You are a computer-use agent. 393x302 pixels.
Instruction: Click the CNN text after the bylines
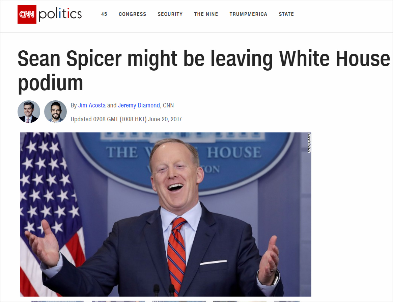pos(168,105)
